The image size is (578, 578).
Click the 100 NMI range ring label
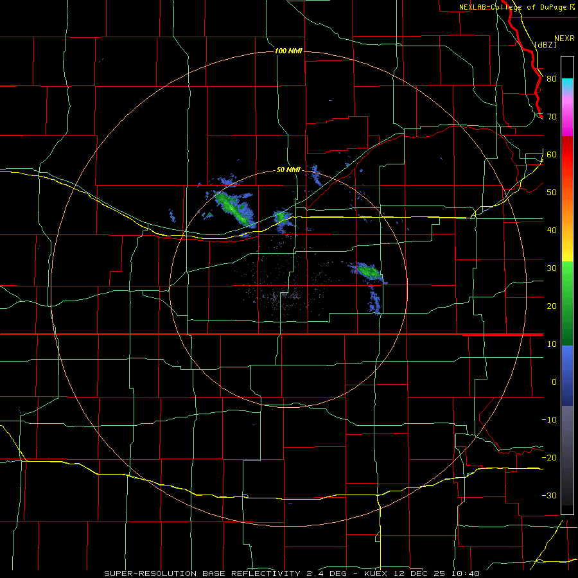[288, 51]
